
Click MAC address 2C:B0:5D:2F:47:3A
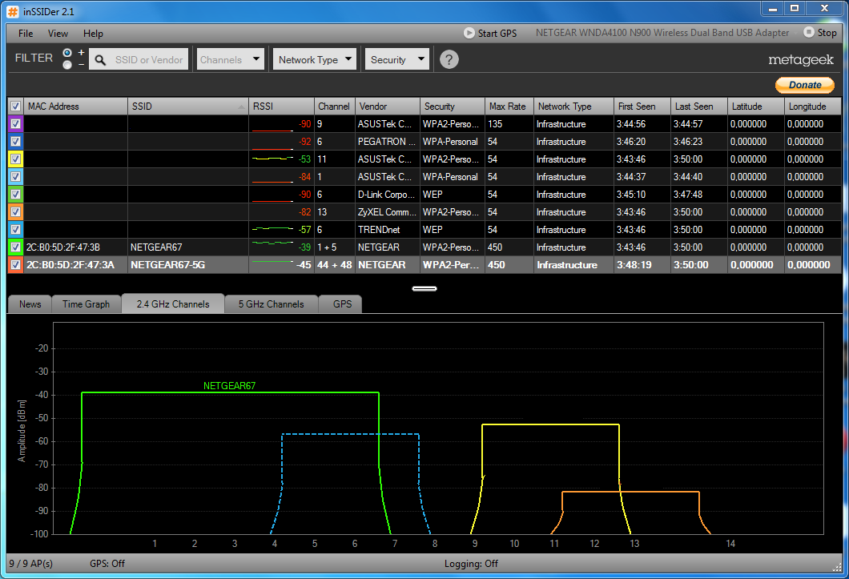pos(70,265)
